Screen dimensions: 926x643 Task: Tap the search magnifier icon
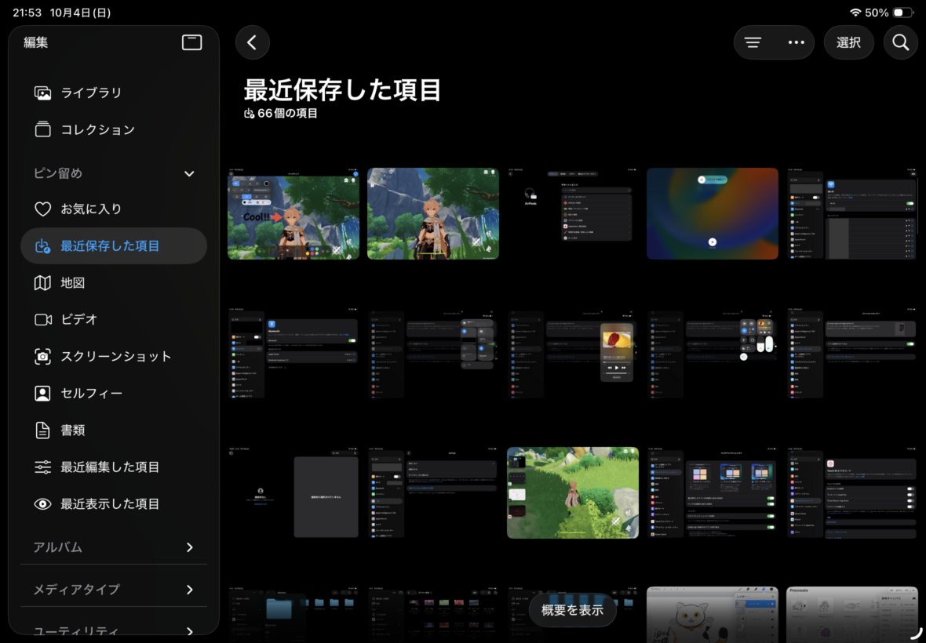(x=900, y=42)
